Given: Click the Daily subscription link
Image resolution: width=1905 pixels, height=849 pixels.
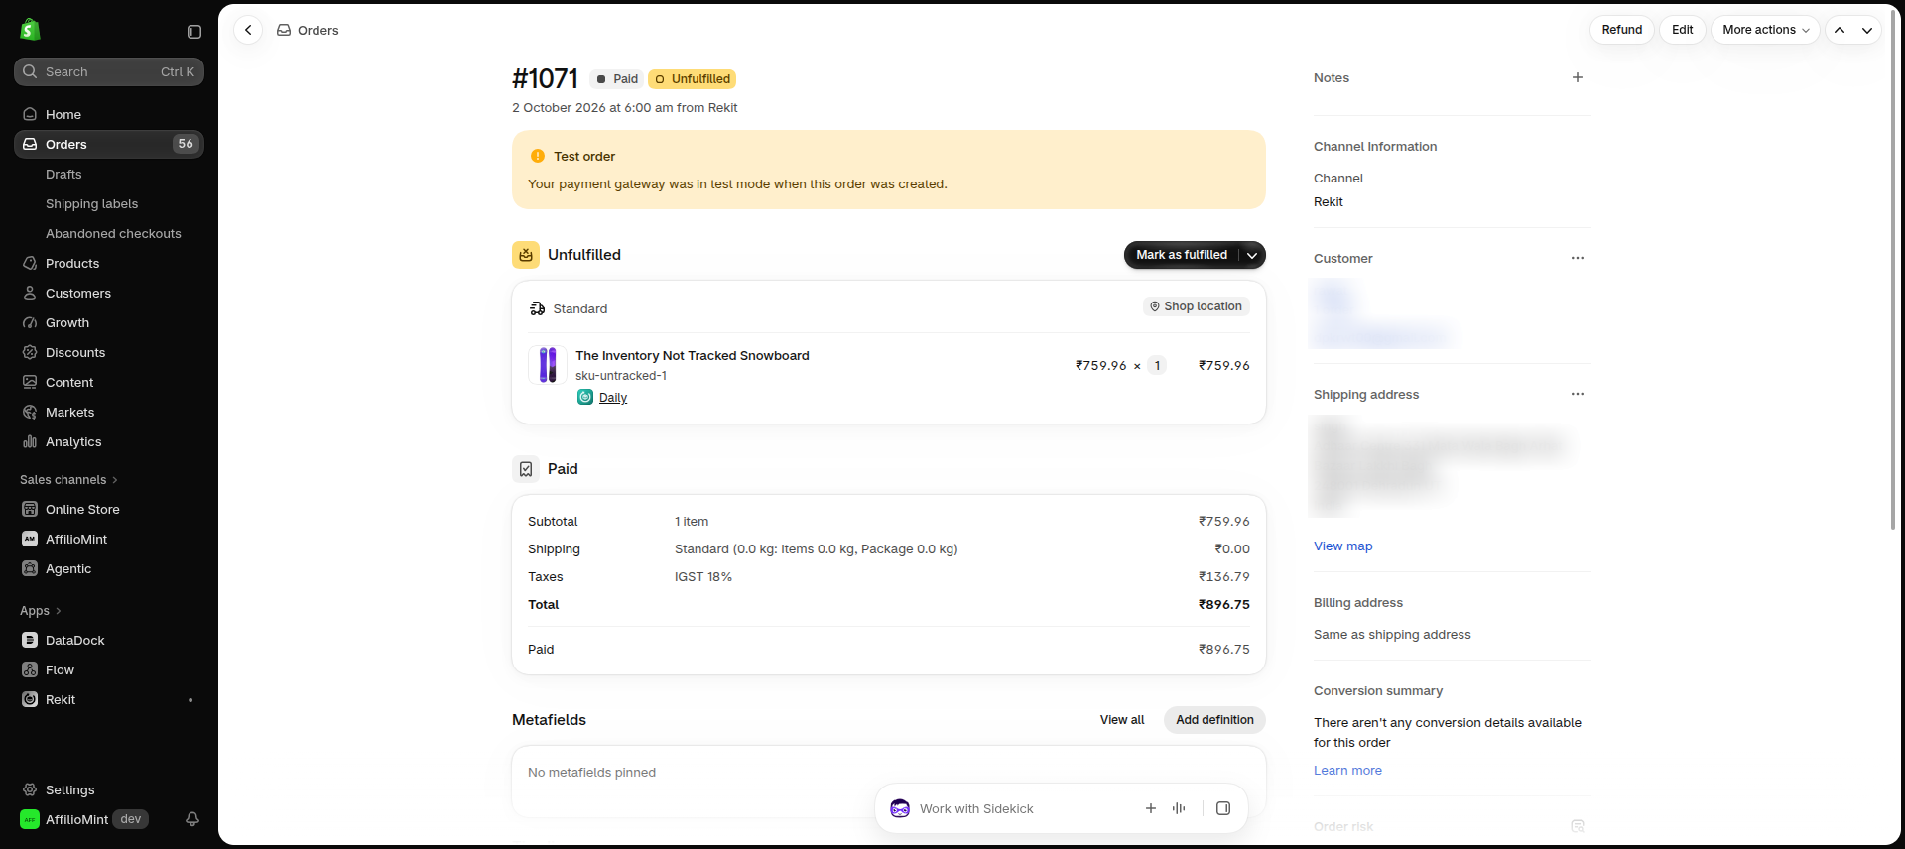Looking at the screenshot, I should pyautogui.click(x=613, y=398).
